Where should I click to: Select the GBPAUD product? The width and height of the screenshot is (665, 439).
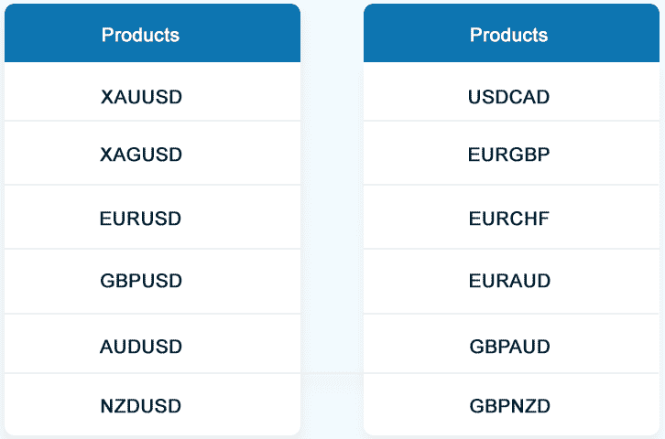pyautogui.click(x=508, y=347)
